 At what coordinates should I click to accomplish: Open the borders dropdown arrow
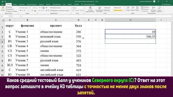tap(29, 11)
